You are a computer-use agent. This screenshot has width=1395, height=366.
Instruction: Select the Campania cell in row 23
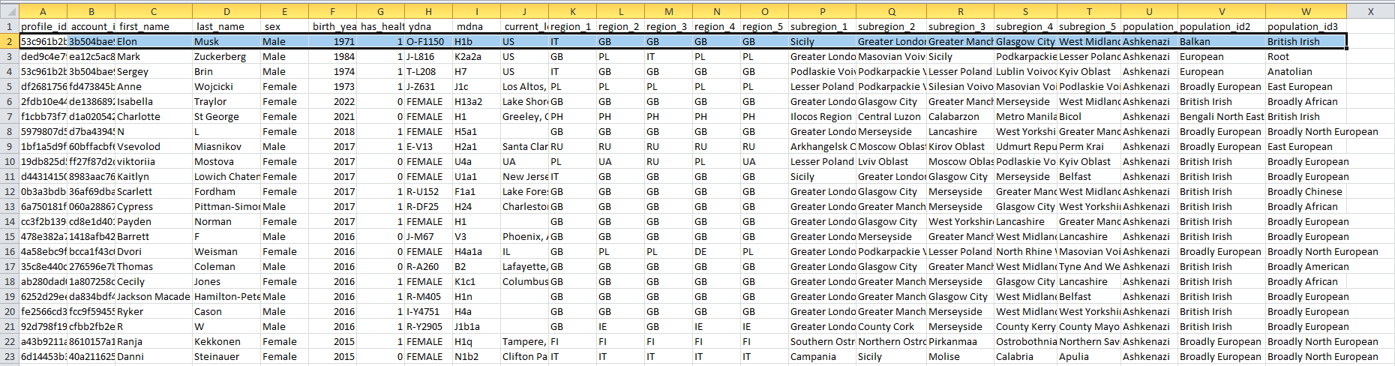point(822,356)
